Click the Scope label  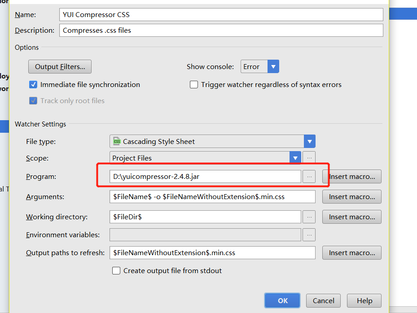(x=37, y=158)
